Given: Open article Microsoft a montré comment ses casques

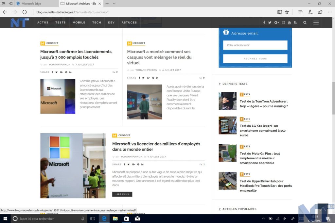Looking at the screenshot, I should [159, 57].
